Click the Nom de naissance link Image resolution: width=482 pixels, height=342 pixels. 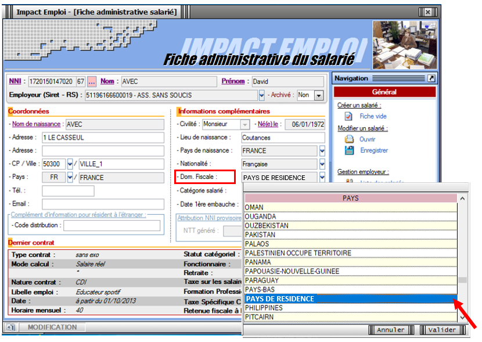[36, 124]
